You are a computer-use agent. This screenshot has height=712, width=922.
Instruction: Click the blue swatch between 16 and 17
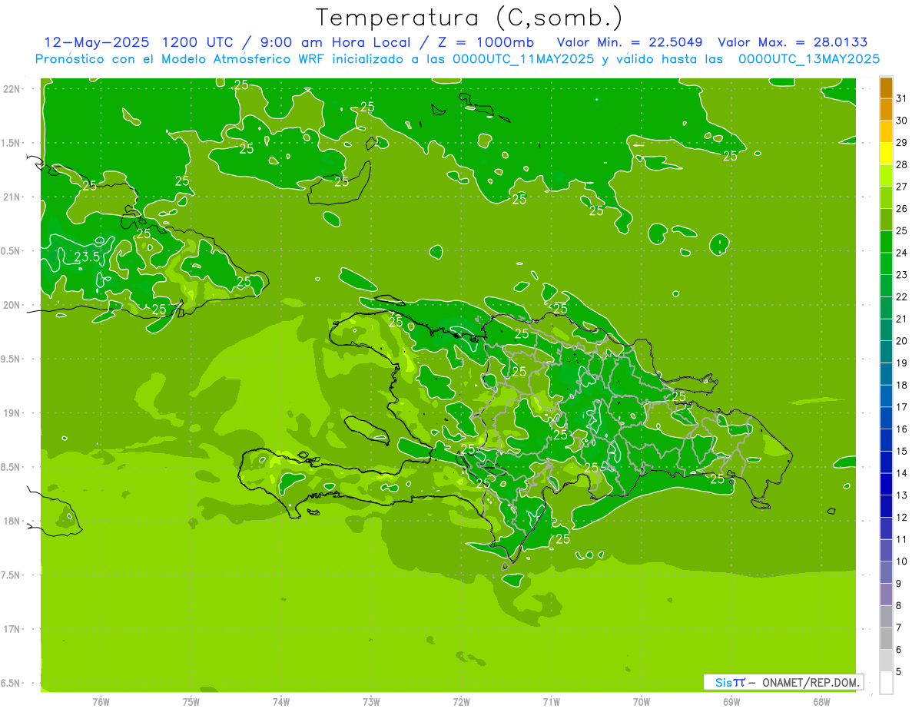tap(886, 418)
